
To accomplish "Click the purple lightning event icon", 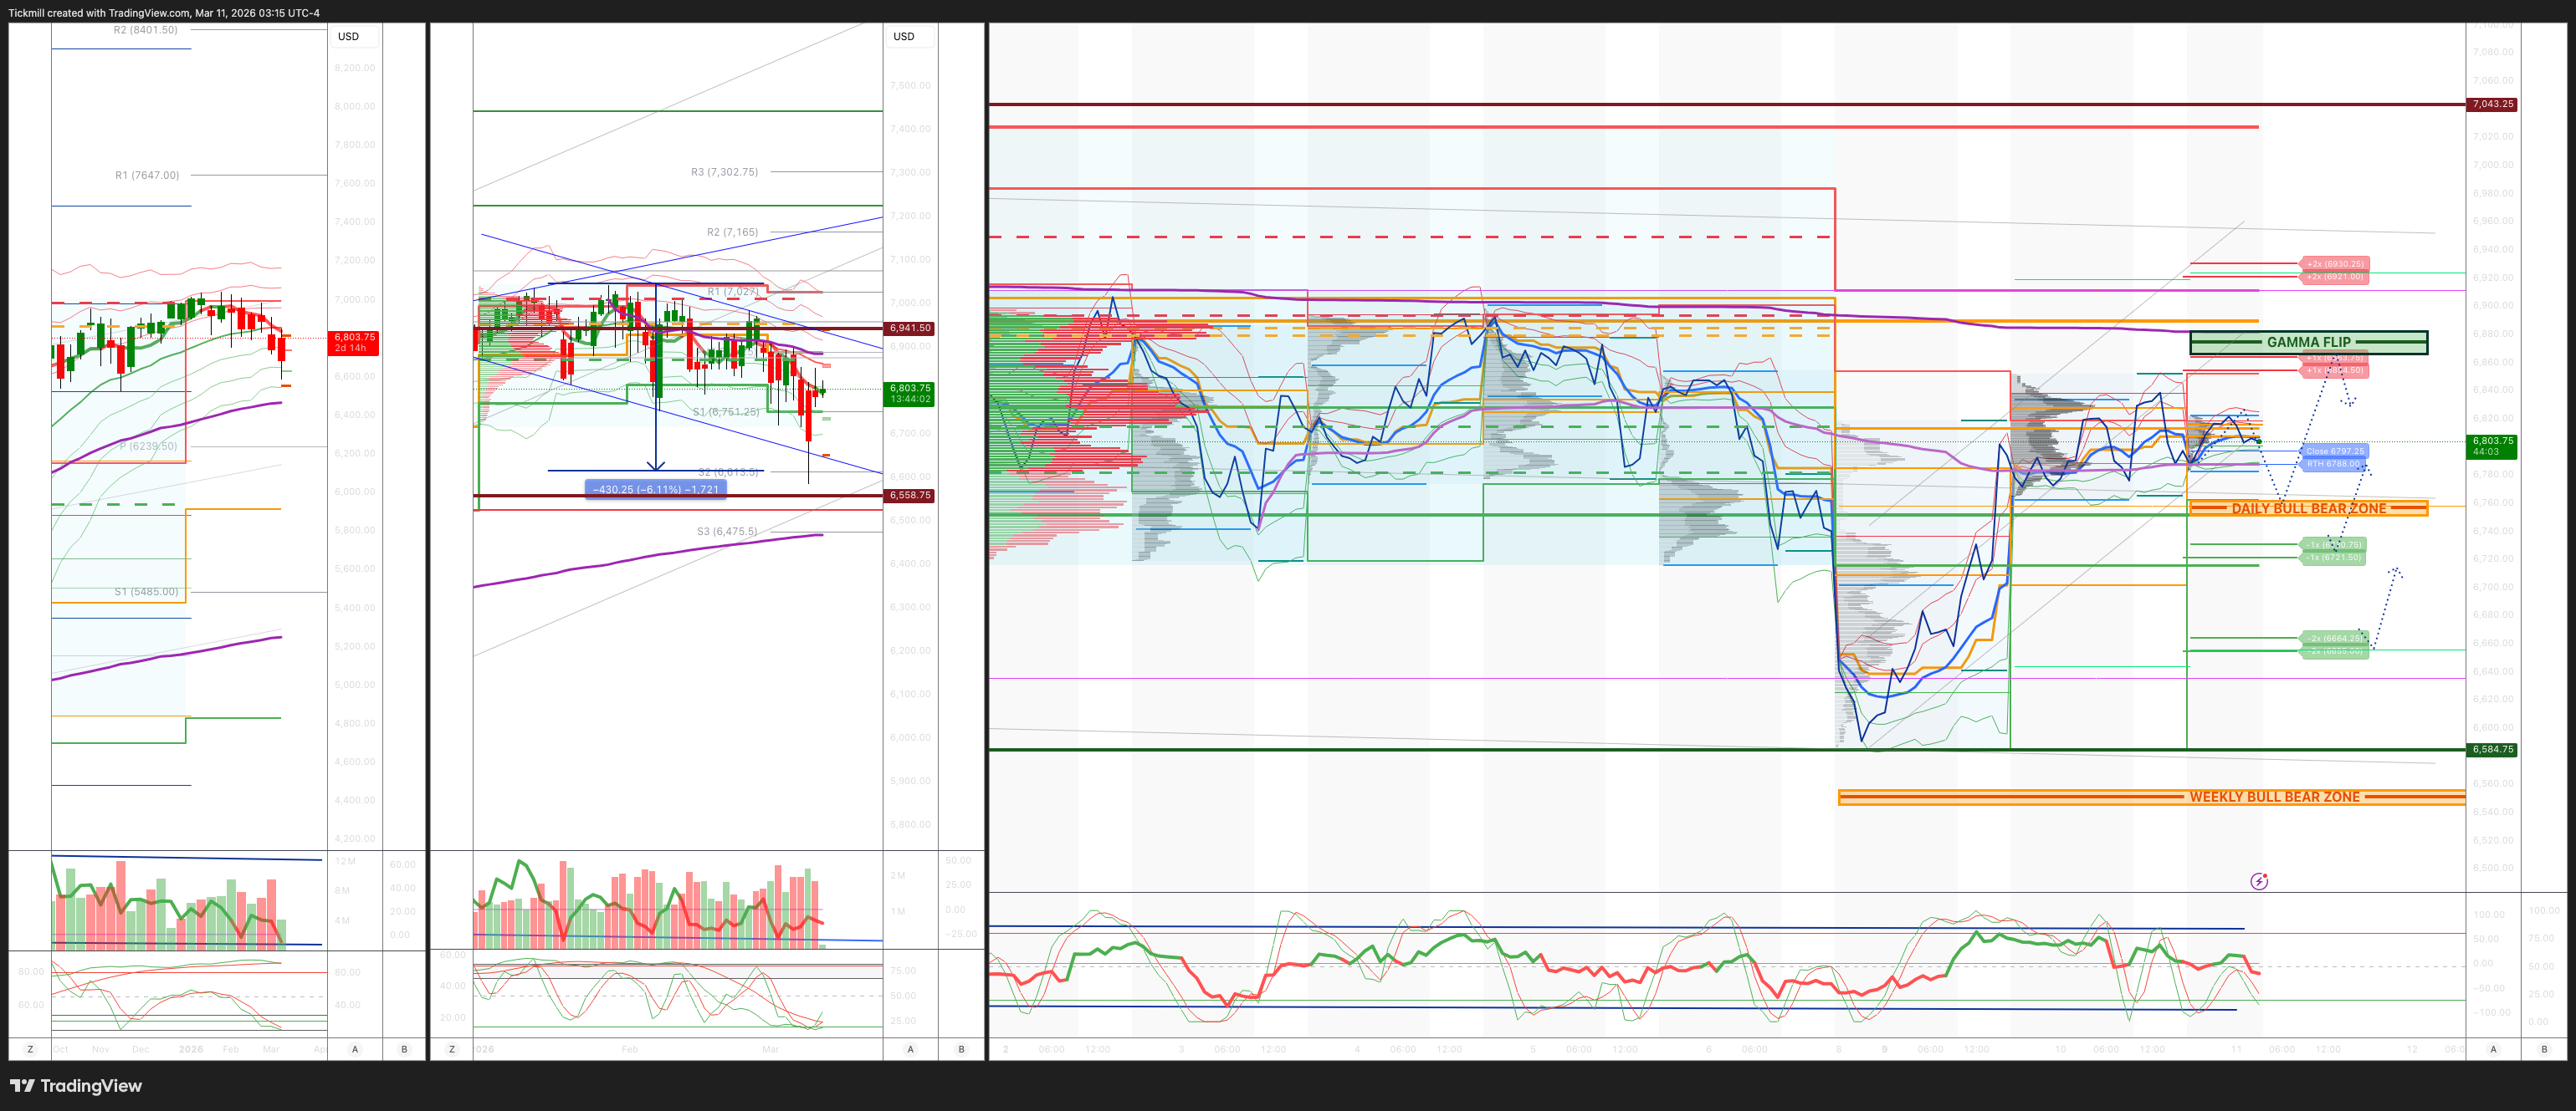I will pyautogui.click(x=2258, y=880).
